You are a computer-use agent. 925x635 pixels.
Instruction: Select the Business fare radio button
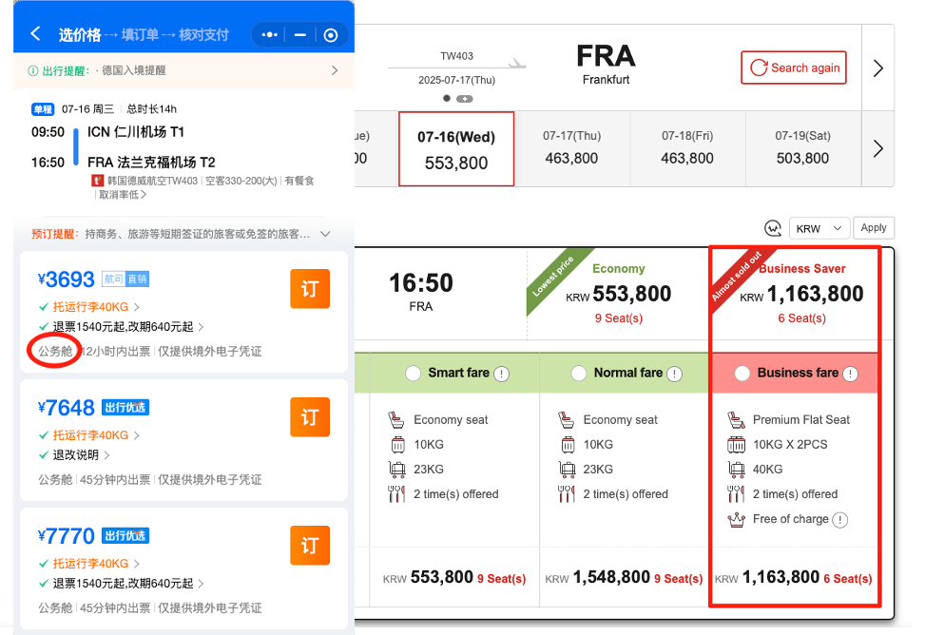[742, 373]
